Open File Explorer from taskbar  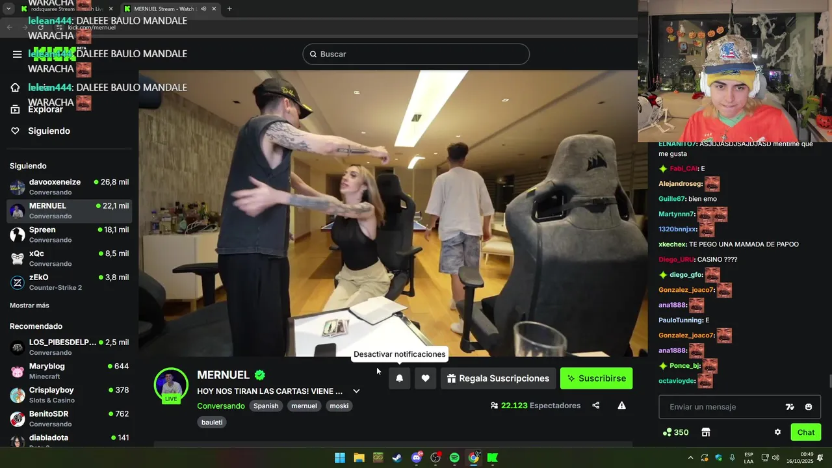click(359, 458)
